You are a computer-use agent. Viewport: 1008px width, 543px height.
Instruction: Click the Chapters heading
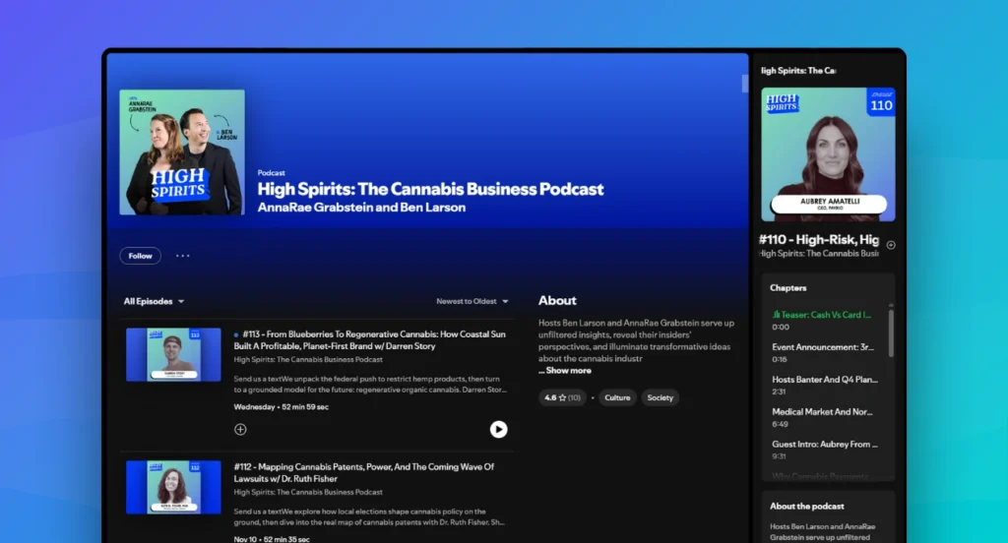coord(788,288)
